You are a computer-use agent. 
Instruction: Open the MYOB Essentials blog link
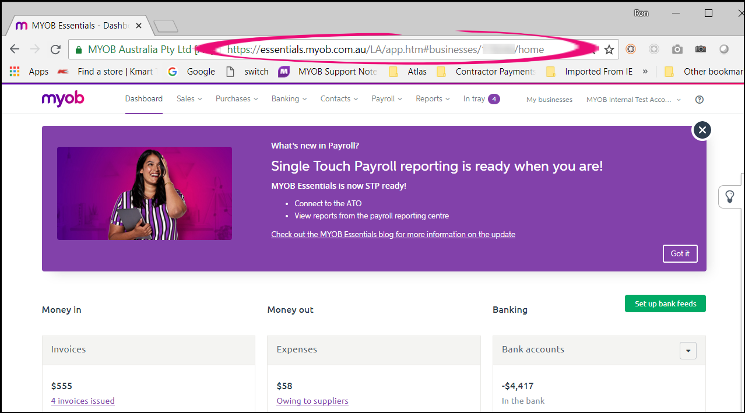(x=393, y=234)
